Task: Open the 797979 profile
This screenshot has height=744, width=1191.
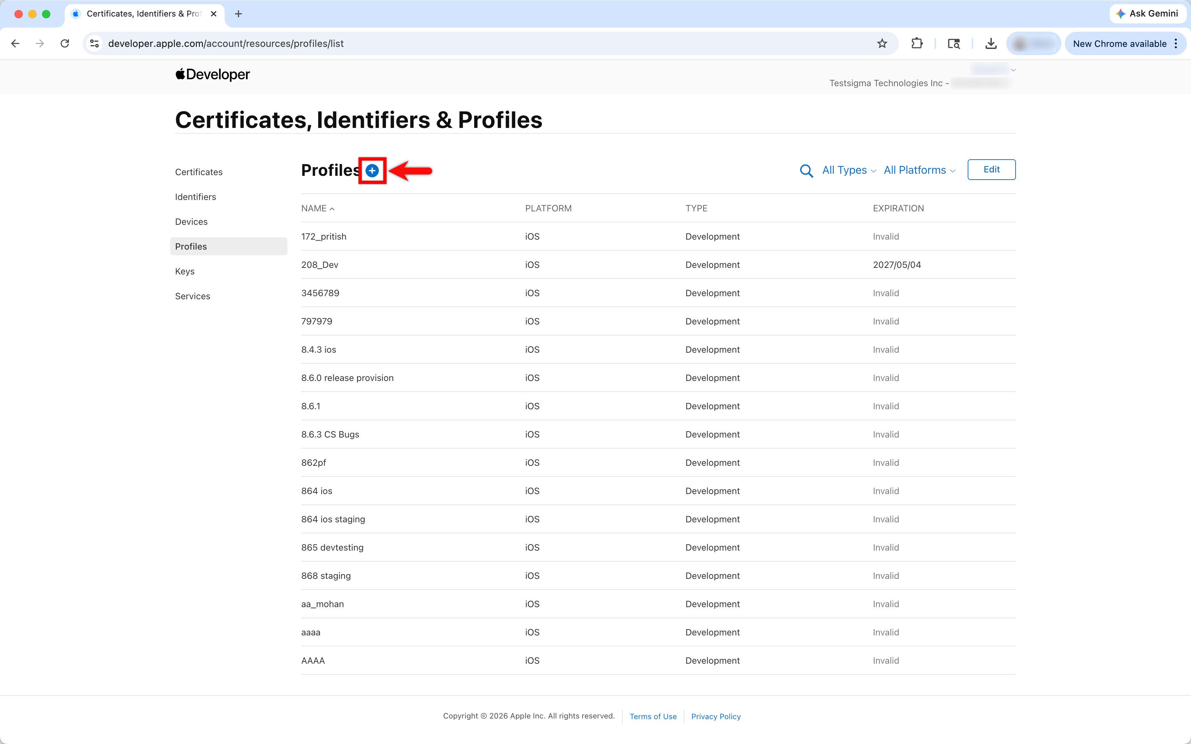Action: tap(659, 321)
